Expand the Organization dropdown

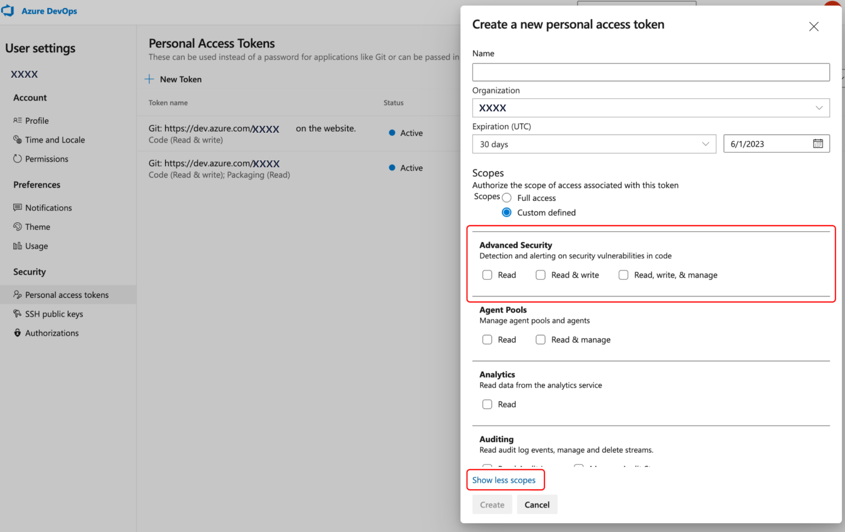tap(821, 108)
